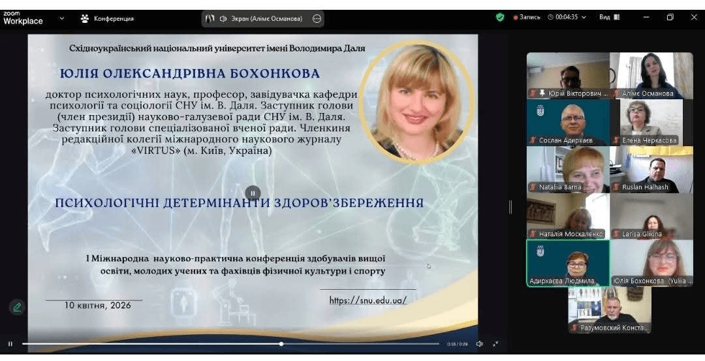
Task: Open the https://snu.edu.ua/ link on slide
Action: coord(368,300)
